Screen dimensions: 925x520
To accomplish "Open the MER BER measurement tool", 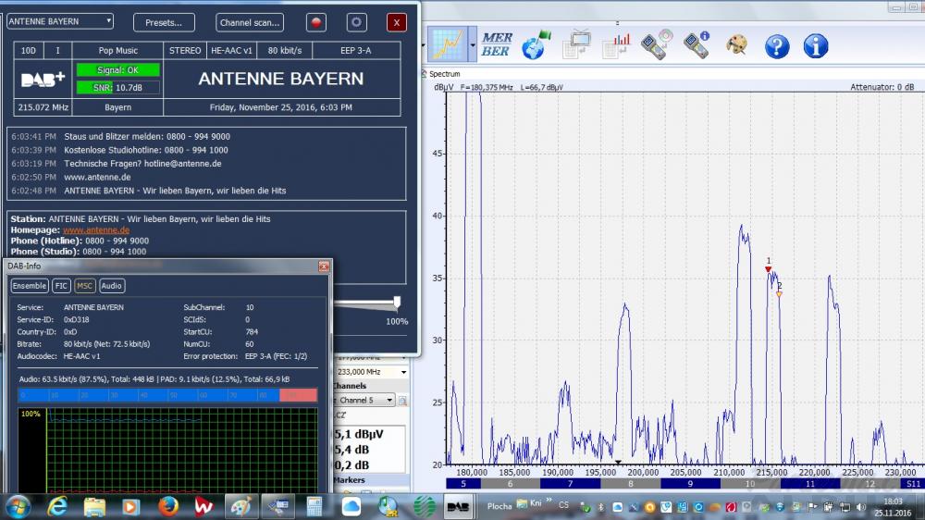I will 496,44.
